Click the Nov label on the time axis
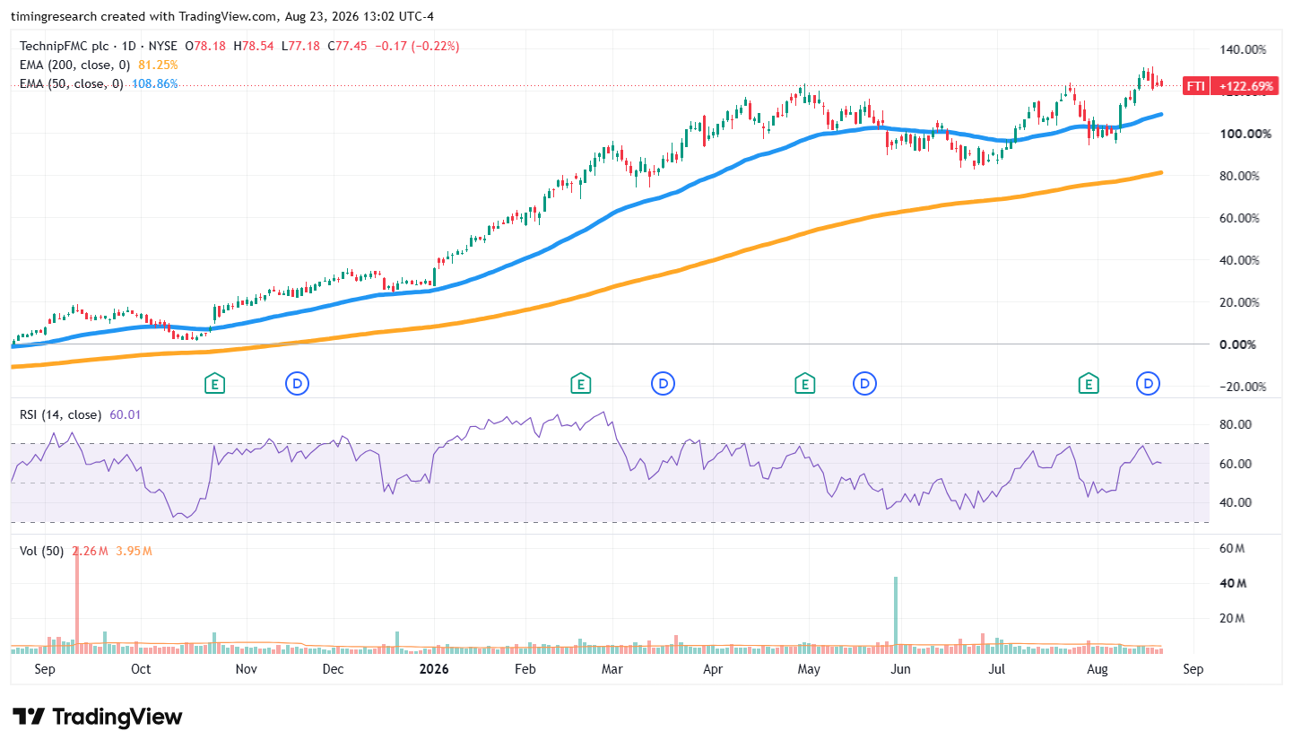This screenshot has height=749, width=1293. 246,669
